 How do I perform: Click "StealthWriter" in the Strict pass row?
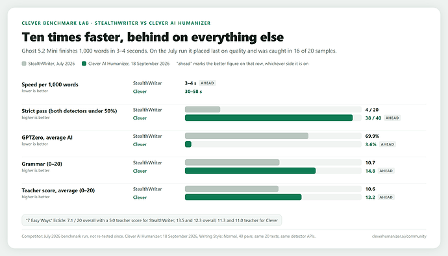point(147,110)
